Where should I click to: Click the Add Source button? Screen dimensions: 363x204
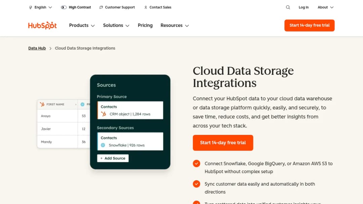[x=113, y=158]
